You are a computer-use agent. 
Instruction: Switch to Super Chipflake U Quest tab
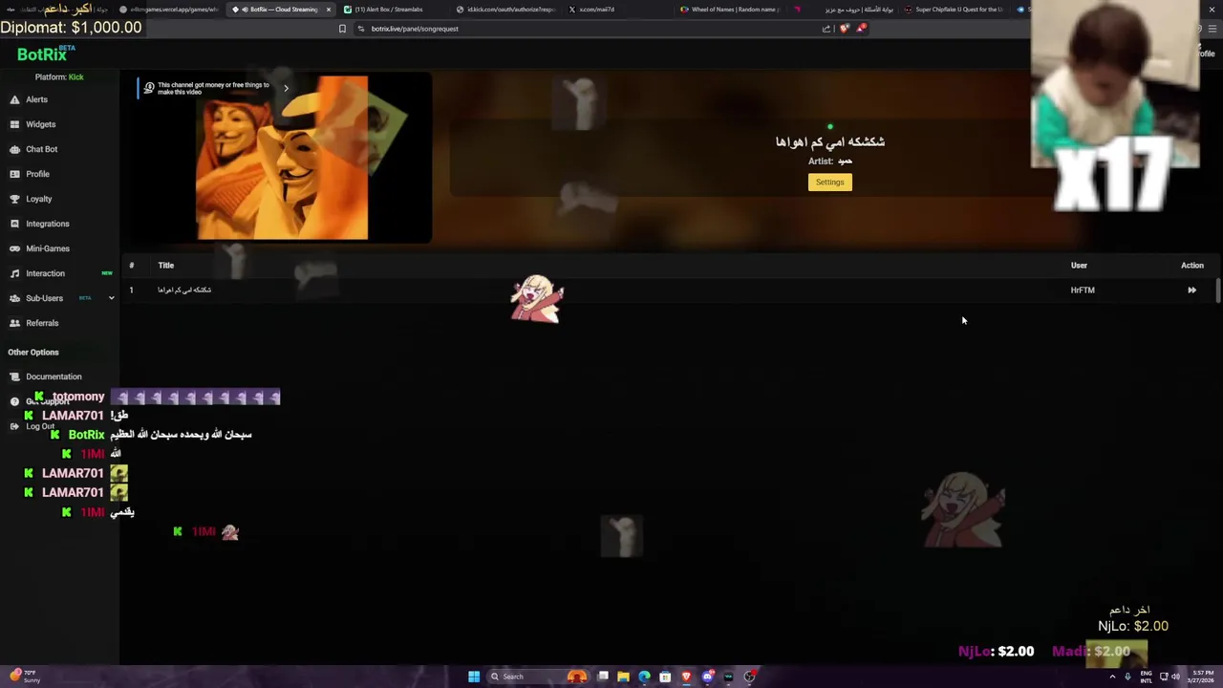pyautogui.click(x=955, y=10)
